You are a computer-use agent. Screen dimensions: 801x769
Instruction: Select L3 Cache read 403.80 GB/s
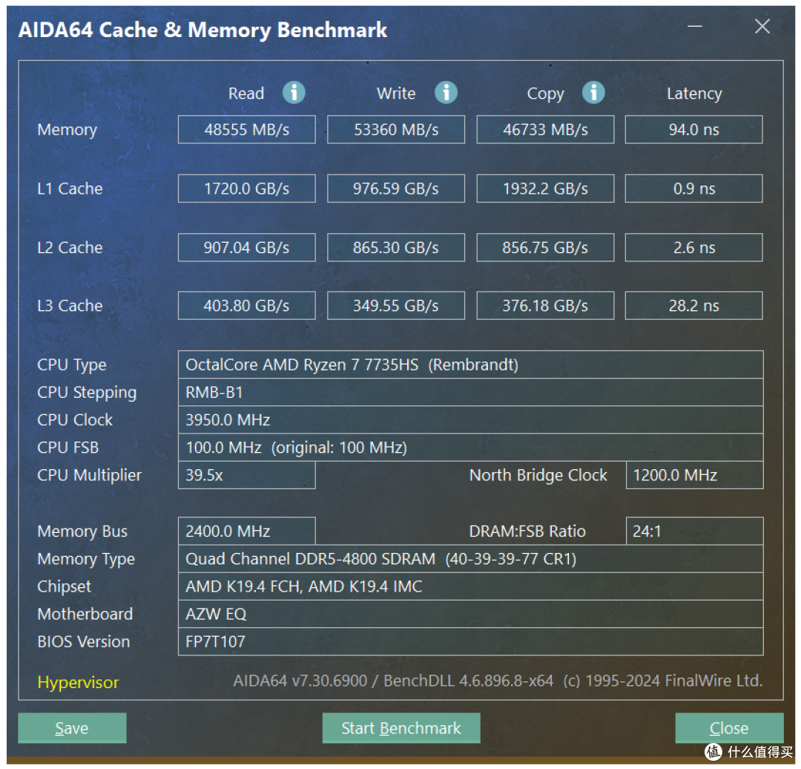(x=247, y=306)
